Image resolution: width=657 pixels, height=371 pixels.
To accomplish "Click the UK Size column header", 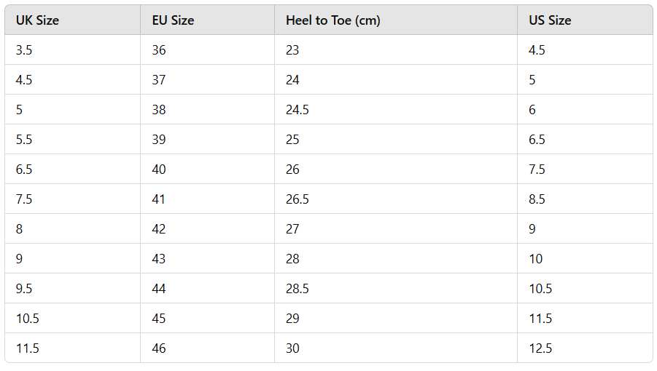I will 37,20.
